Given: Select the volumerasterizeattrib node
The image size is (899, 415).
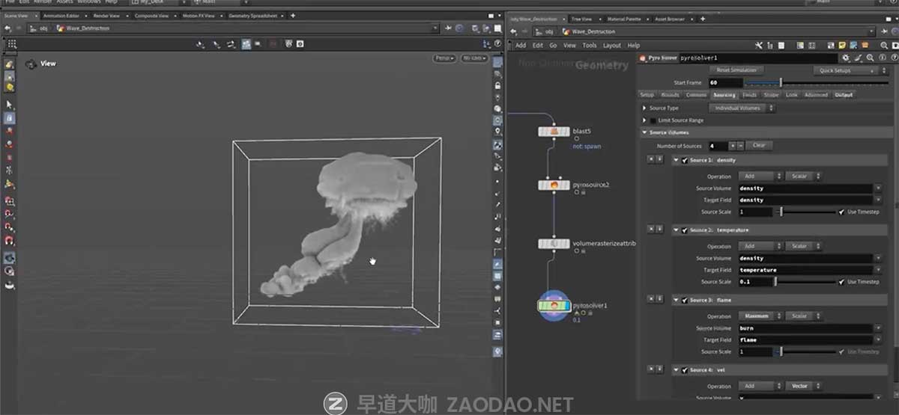Looking at the screenshot, I should 553,244.
